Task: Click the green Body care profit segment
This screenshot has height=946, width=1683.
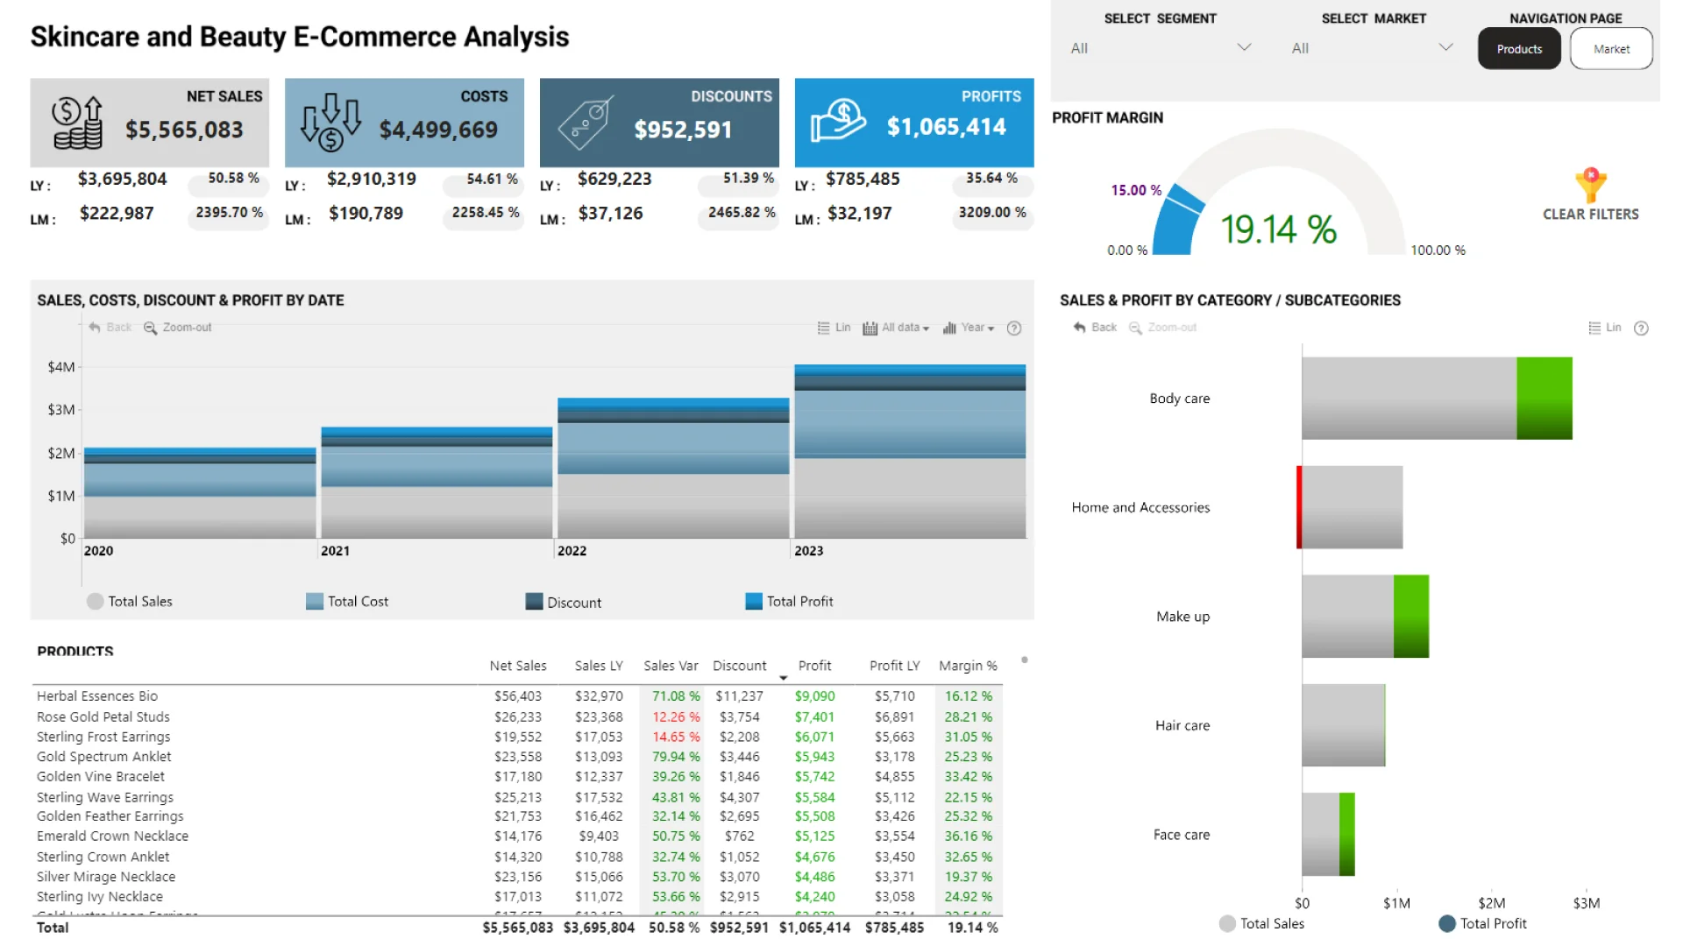Action: 1545,399
